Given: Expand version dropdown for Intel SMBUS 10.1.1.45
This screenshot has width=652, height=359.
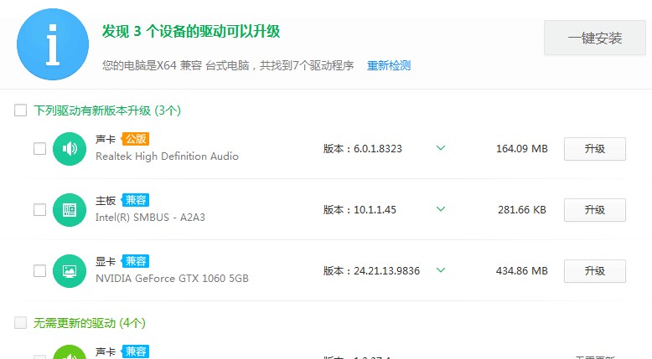Looking at the screenshot, I should (441, 210).
